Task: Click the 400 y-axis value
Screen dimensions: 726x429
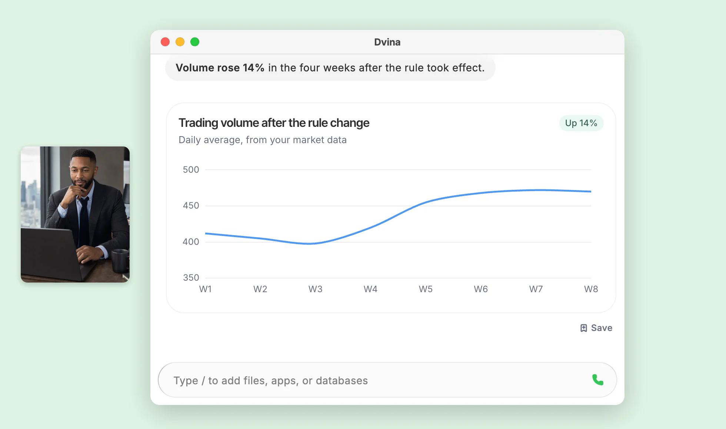Action: pyautogui.click(x=191, y=242)
